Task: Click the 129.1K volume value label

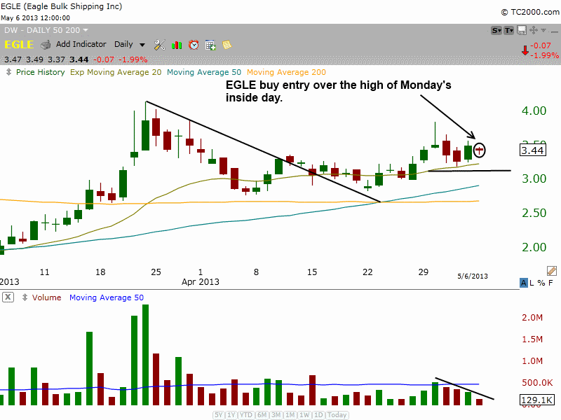Action: point(537,400)
